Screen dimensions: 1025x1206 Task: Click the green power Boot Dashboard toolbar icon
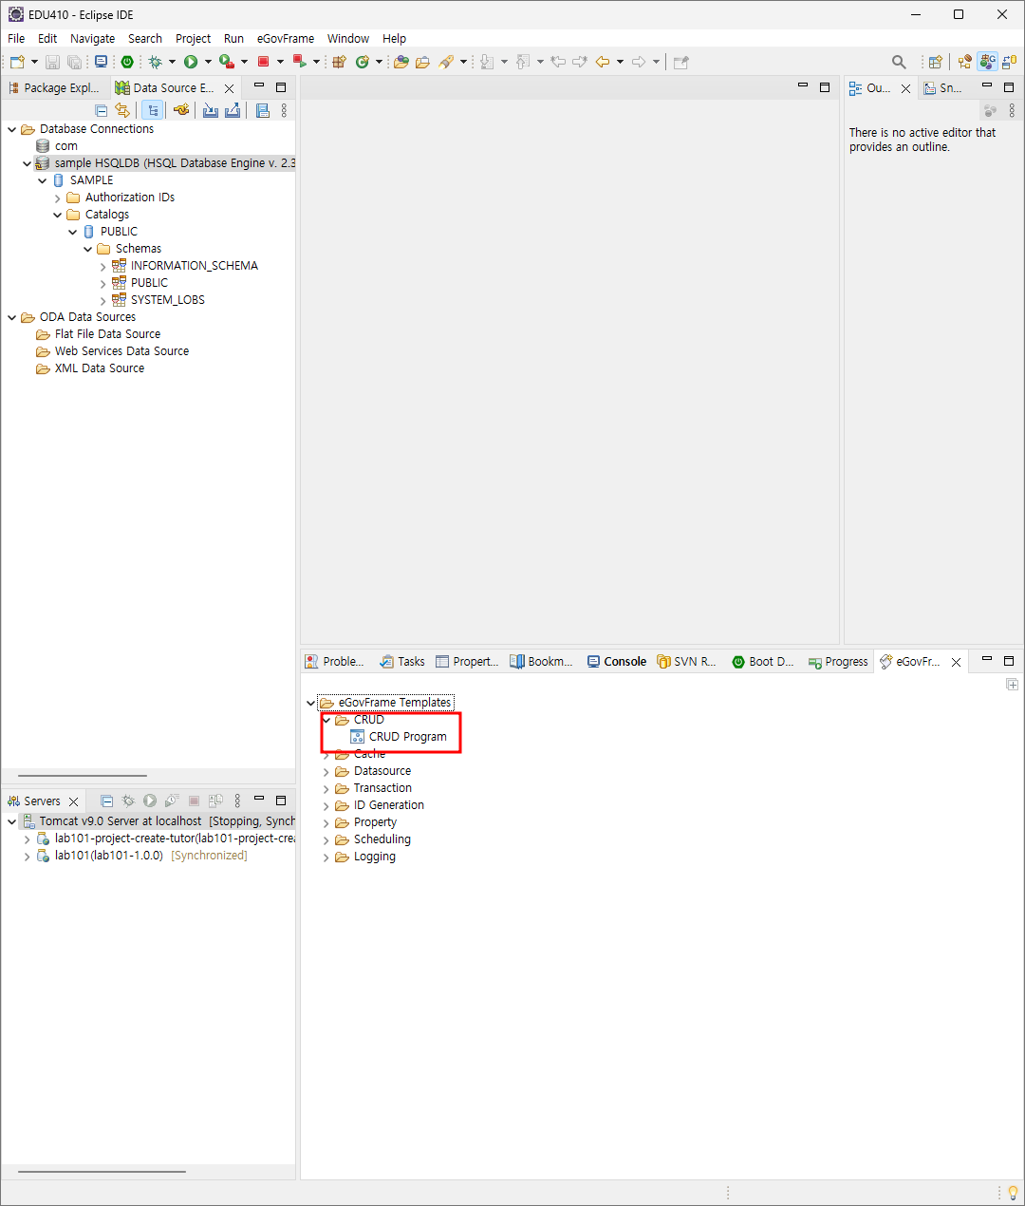click(x=127, y=62)
